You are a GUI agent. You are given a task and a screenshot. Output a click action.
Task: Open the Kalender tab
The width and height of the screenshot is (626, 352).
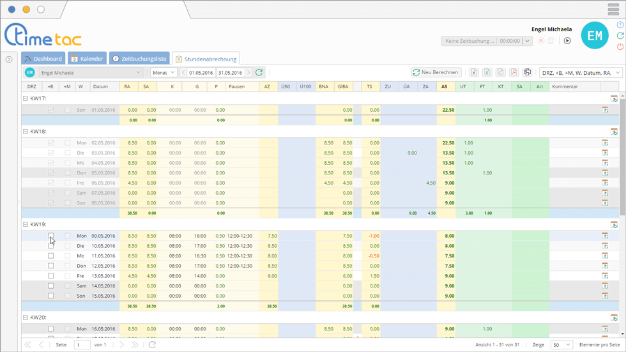[x=87, y=59]
